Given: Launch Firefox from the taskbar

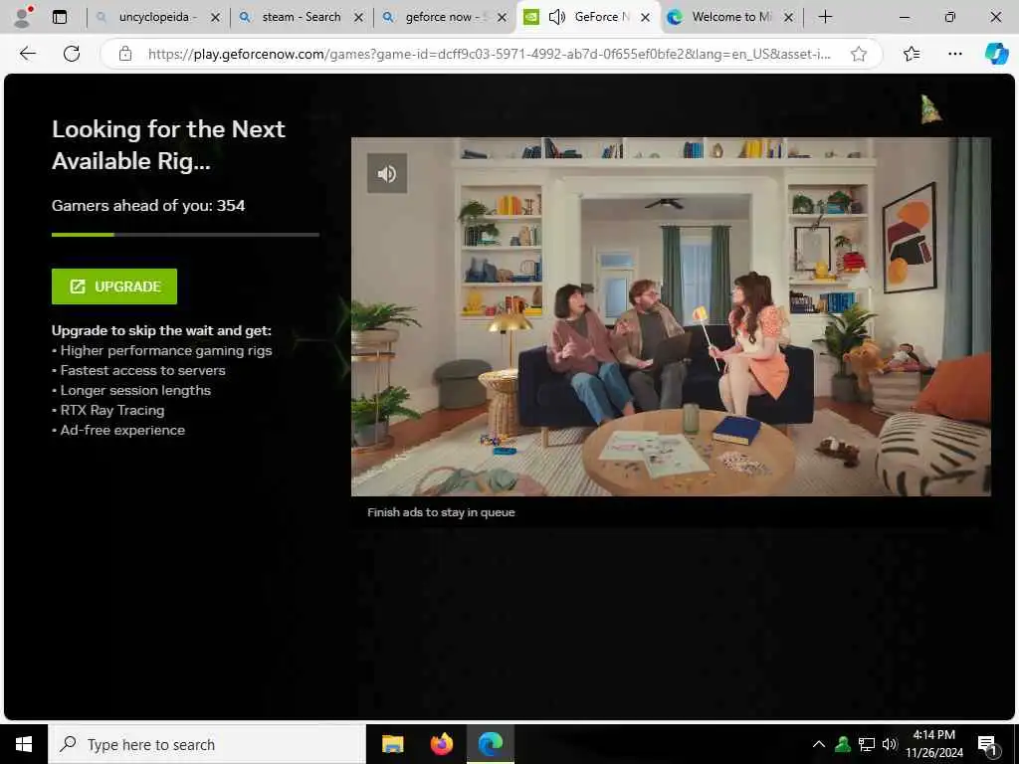Looking at the screenshot, I should [442, 744].
